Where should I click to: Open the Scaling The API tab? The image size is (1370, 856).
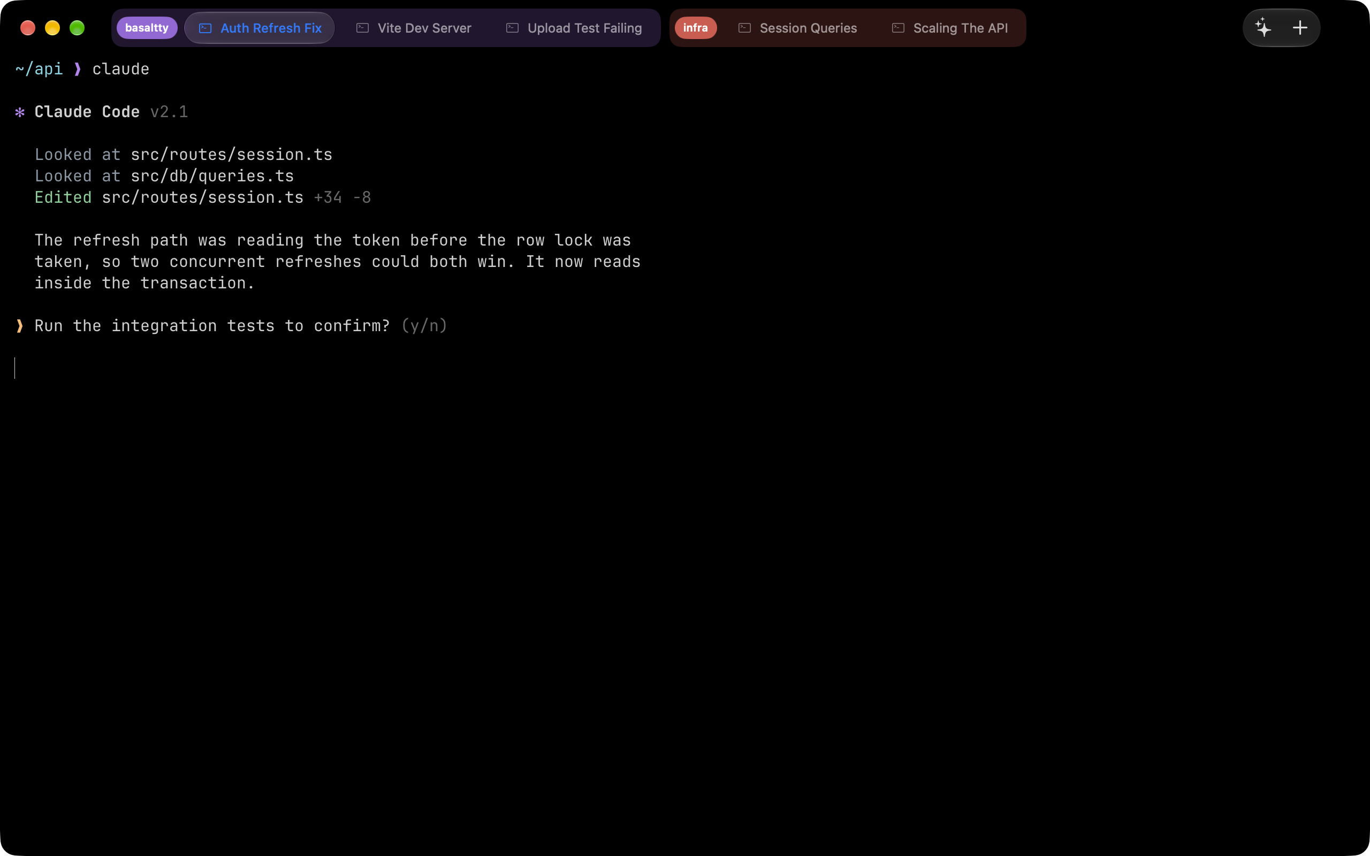(x=949, y=28)
